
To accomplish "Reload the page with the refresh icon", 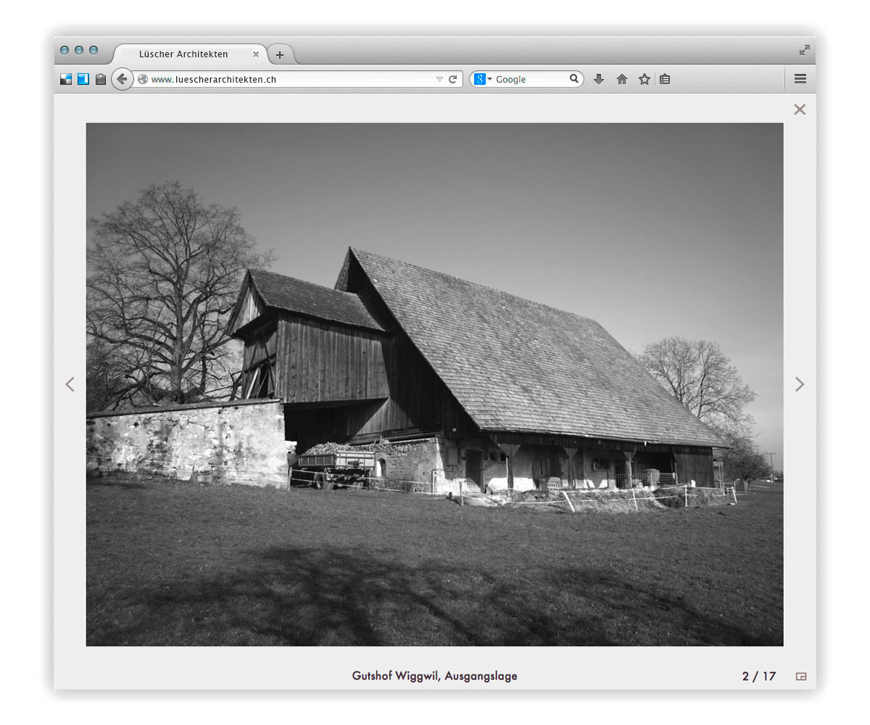I will 453,79.
